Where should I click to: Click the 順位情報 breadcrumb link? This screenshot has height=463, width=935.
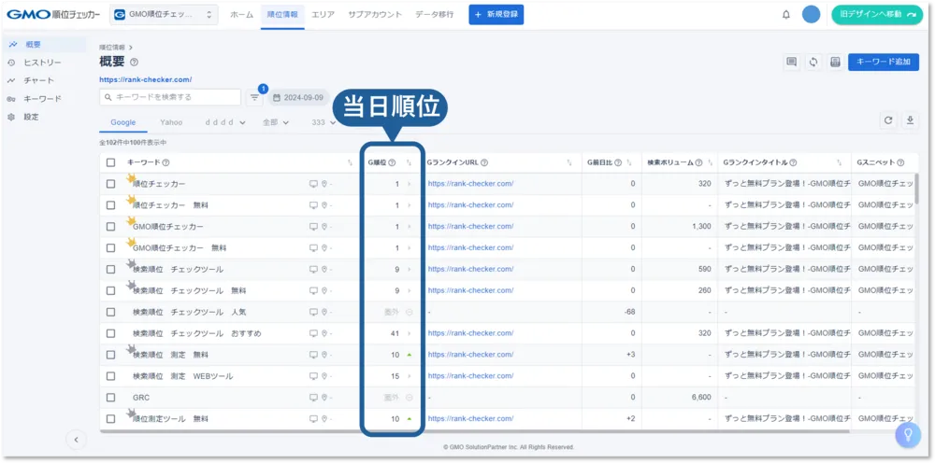(112, 47)
